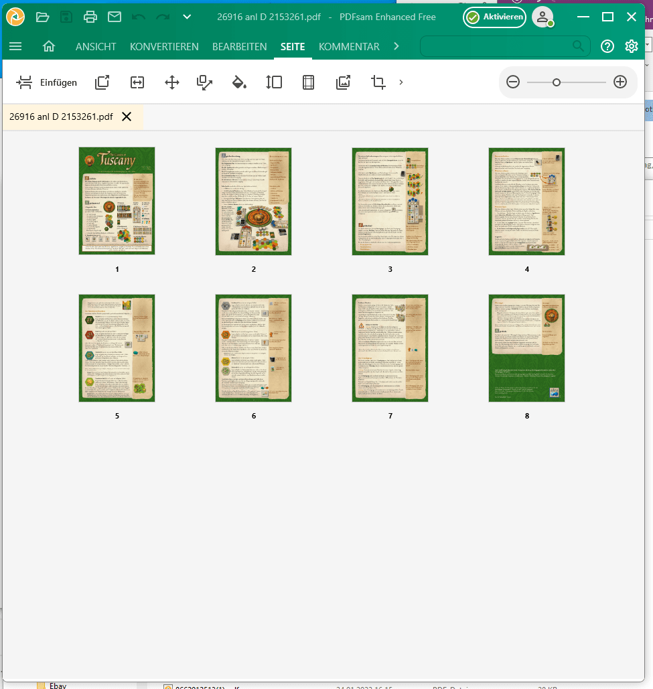Expand the quick access dropdown chevron
Image resolution: width=653 pixels, height=689 pixels.
click(187, 17)
